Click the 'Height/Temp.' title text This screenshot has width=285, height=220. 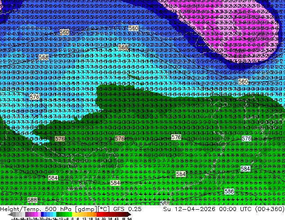click(x=21, y=209)
